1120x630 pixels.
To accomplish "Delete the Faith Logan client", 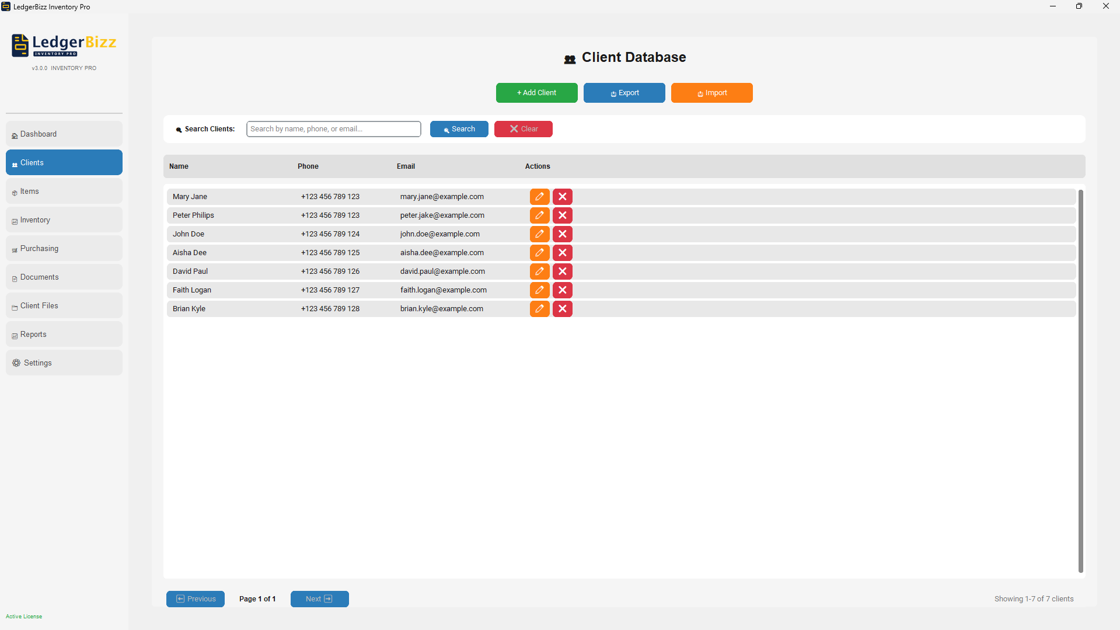I will click(562, 290).
